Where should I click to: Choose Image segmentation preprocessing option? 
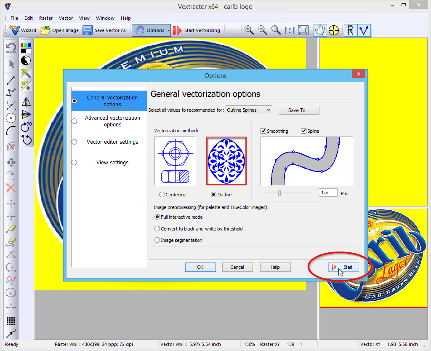coord(157,240)
